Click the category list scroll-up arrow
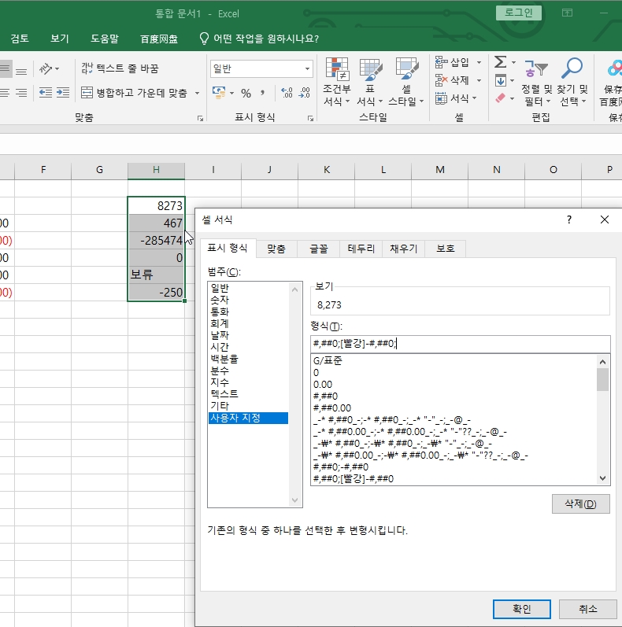The height and width of the screenshot is (627, 622). [295, 290]
